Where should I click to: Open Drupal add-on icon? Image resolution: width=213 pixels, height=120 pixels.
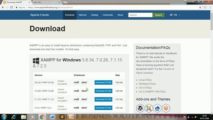[x=157, y=108]
